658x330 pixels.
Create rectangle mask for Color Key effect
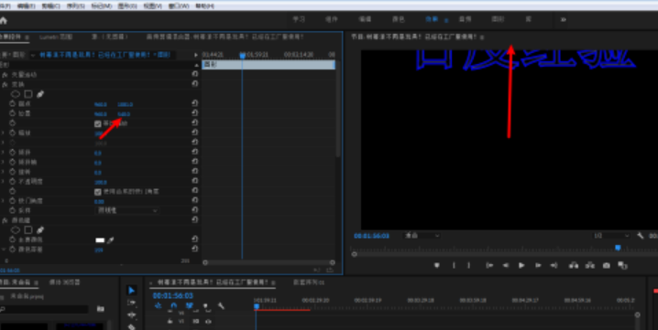(x=28, y=230)
